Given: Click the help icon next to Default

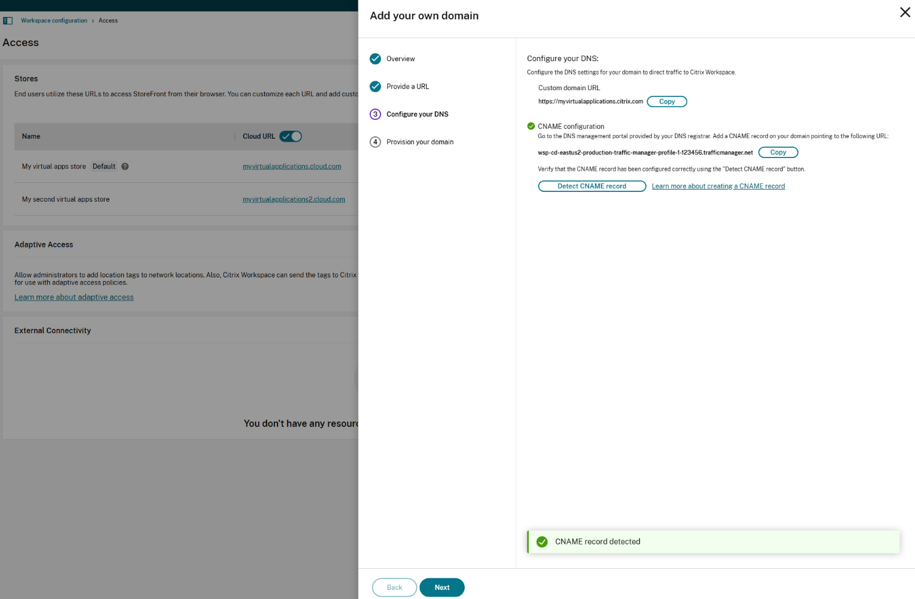Looking at the screenshot, I should tap(125, 167).
